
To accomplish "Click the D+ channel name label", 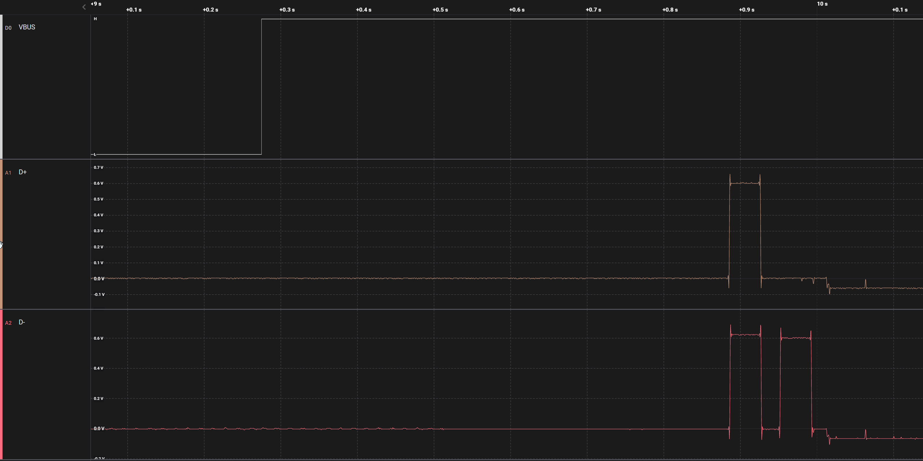I will point(22,172).
